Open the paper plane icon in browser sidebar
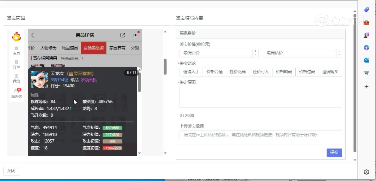Viewport: 376px width, 181px height. tap(367, 73)
